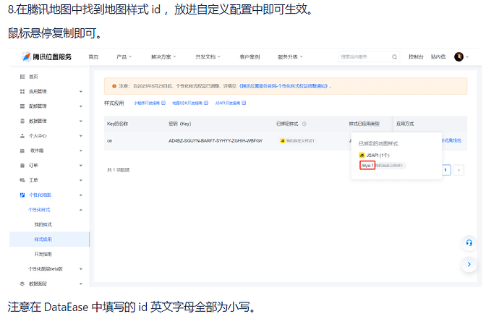The image size is (499, 314).
Task: Click the layers icon beside 数据图层
Action: [22, 284]
